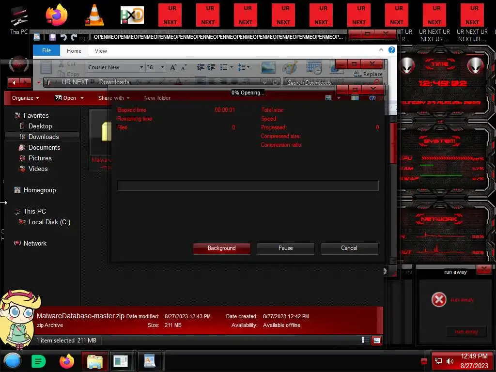The image size is (496, 372).
Task: Open the File tab in WordPad
Action: point(46,50)
